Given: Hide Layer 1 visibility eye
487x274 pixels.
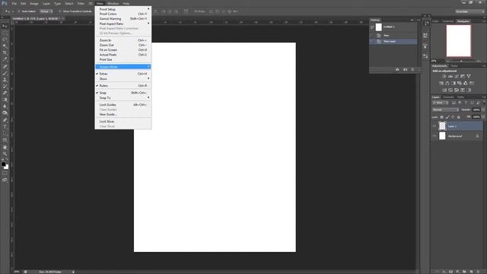Looking at the screenshot, I should click(434, 126).
